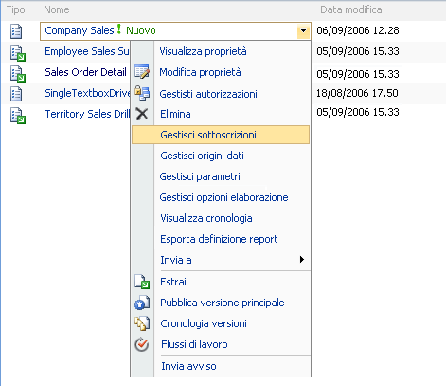Click the Territory Sales Drilldown report type icon
The image size is (446, 386).
click(x=18, y=115)
